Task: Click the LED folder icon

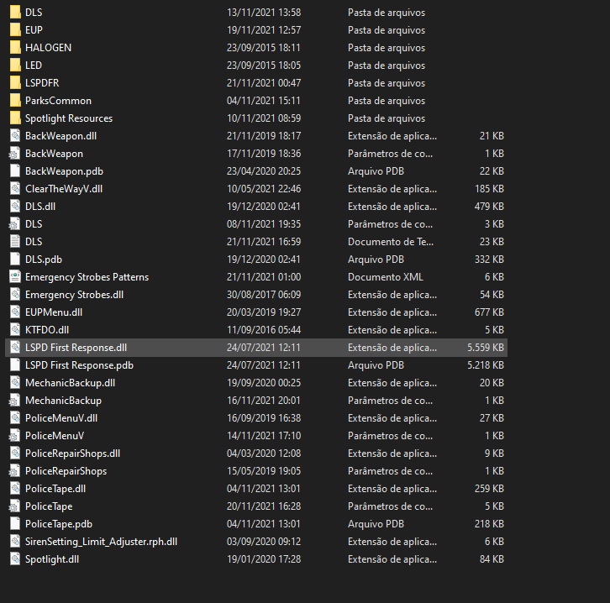Action: click(15, 66)
